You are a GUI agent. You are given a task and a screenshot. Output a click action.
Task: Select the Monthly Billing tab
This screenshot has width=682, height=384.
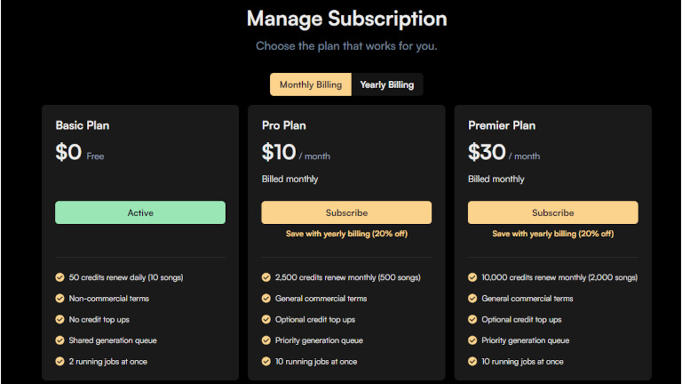pyautogui.click(x=311, y=84)
